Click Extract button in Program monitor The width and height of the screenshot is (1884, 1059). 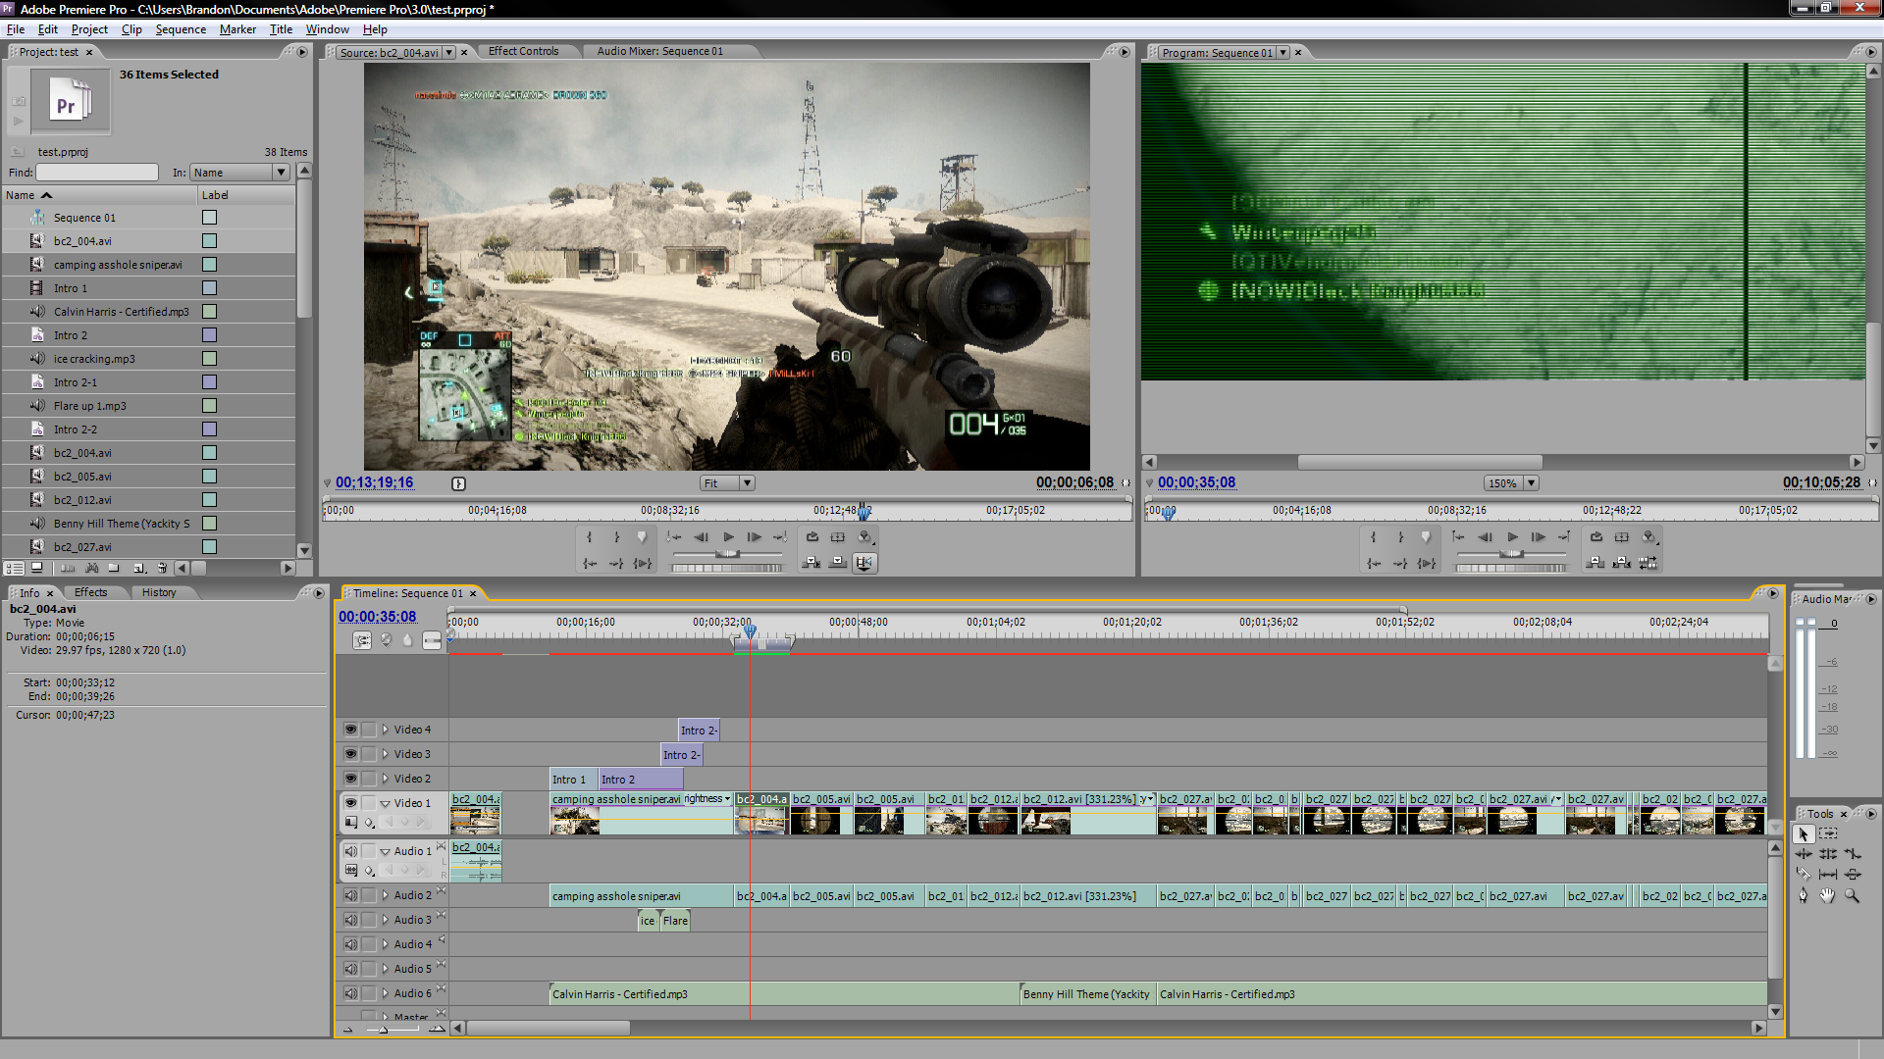pos(1622,563)
